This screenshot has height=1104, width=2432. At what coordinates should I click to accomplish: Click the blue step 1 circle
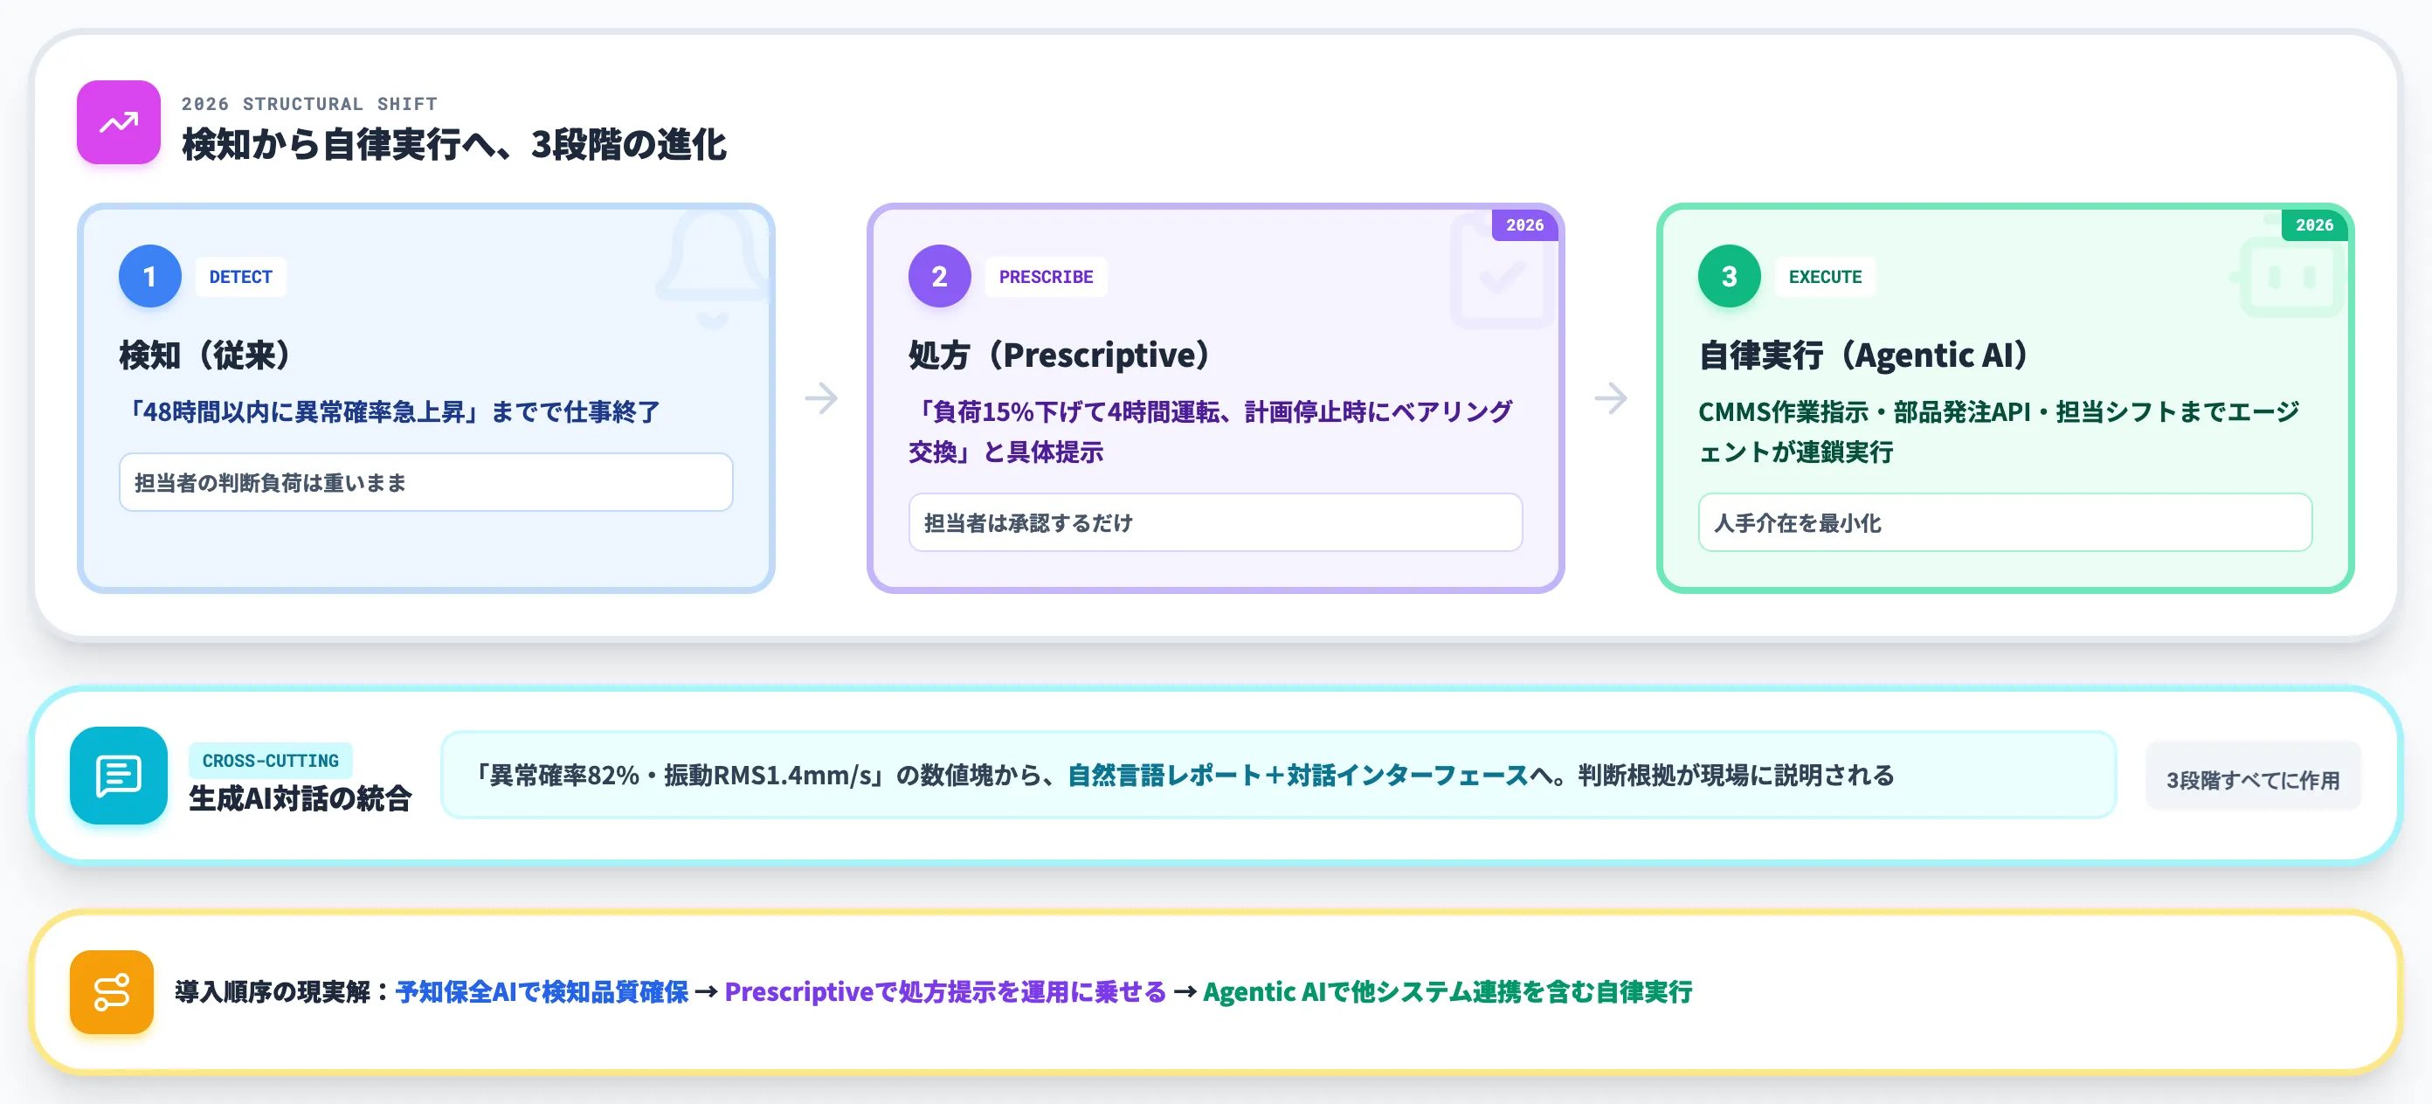pyautogui.click(x=149, y=277)
